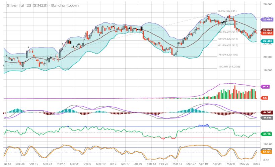This screenshot has width=275, height=167.
Task: Select the teal 22.405 lower band price tag
Action: (x=267, y=41)
